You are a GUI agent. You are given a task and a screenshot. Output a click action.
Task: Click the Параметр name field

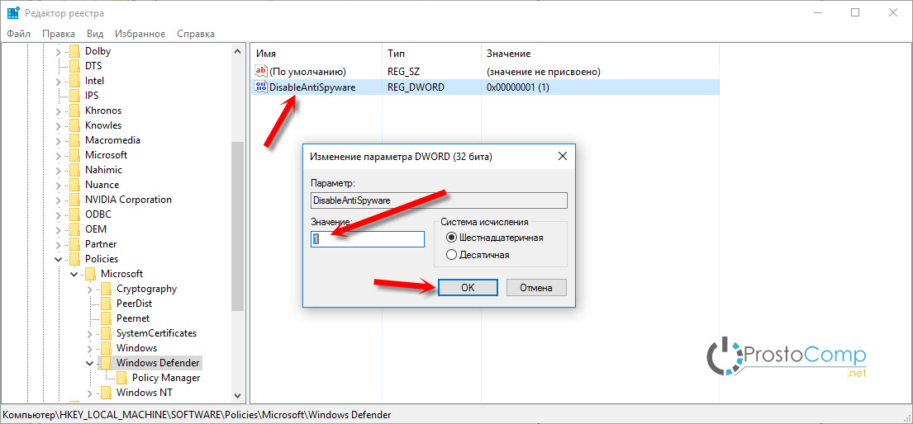pos(439,200)
